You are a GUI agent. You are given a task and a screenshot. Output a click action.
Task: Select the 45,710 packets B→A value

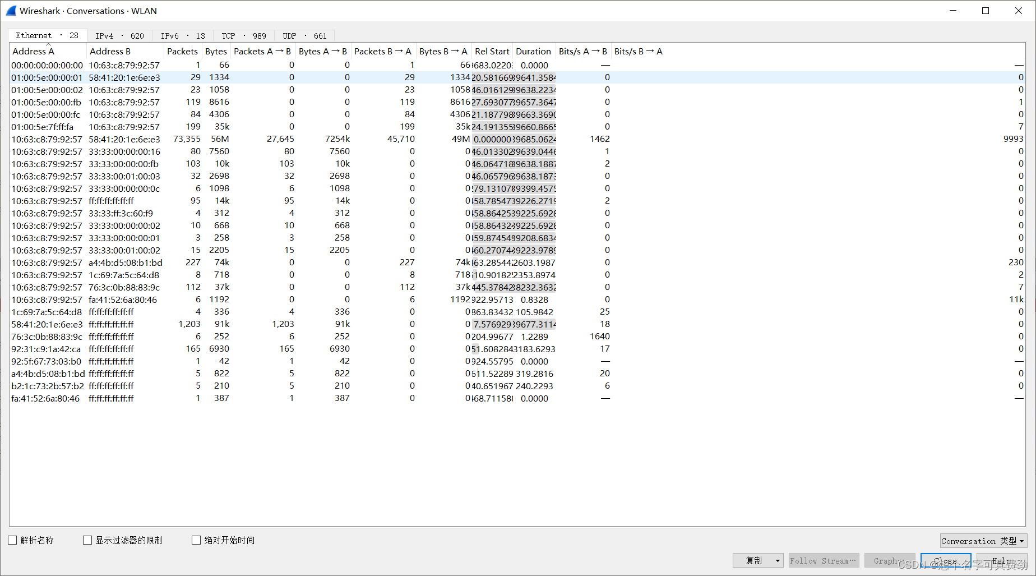click(x=401, y=139)
